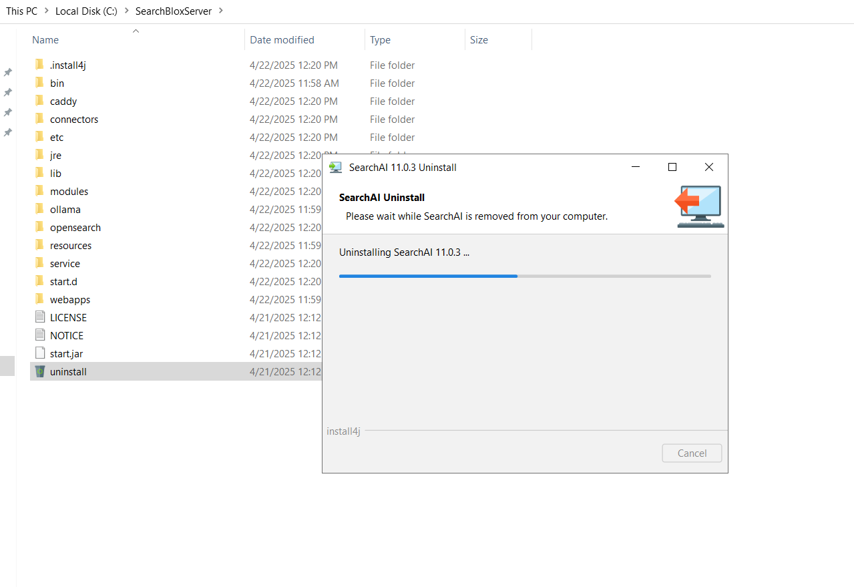Click the Cancel button in uninstaller

click(692, 453)
